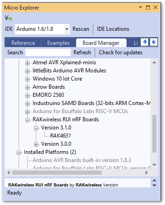Click the horizontal scrollbar right arrow

point(146,172)
